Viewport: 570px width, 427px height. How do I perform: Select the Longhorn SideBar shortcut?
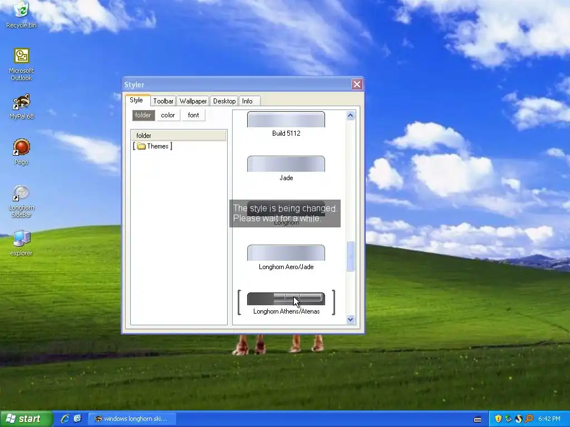[22, 201]
